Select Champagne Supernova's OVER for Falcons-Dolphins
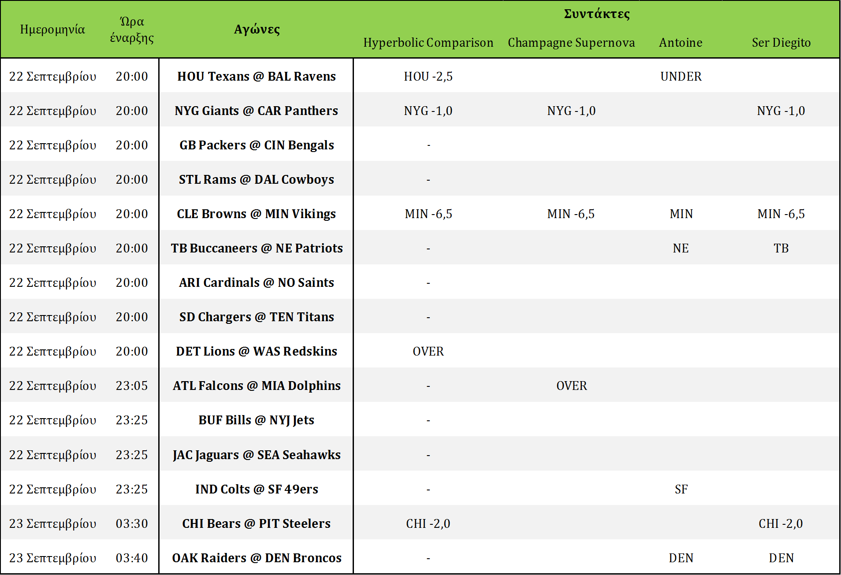 [571, 386]
